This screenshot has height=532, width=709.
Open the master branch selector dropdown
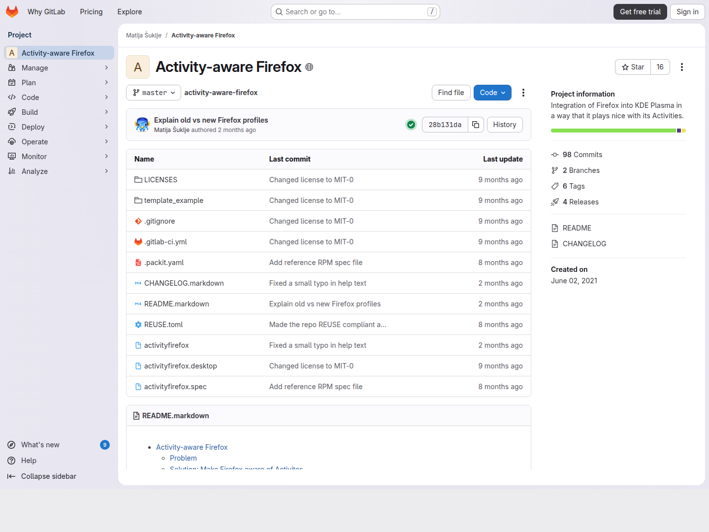point(154,93)
